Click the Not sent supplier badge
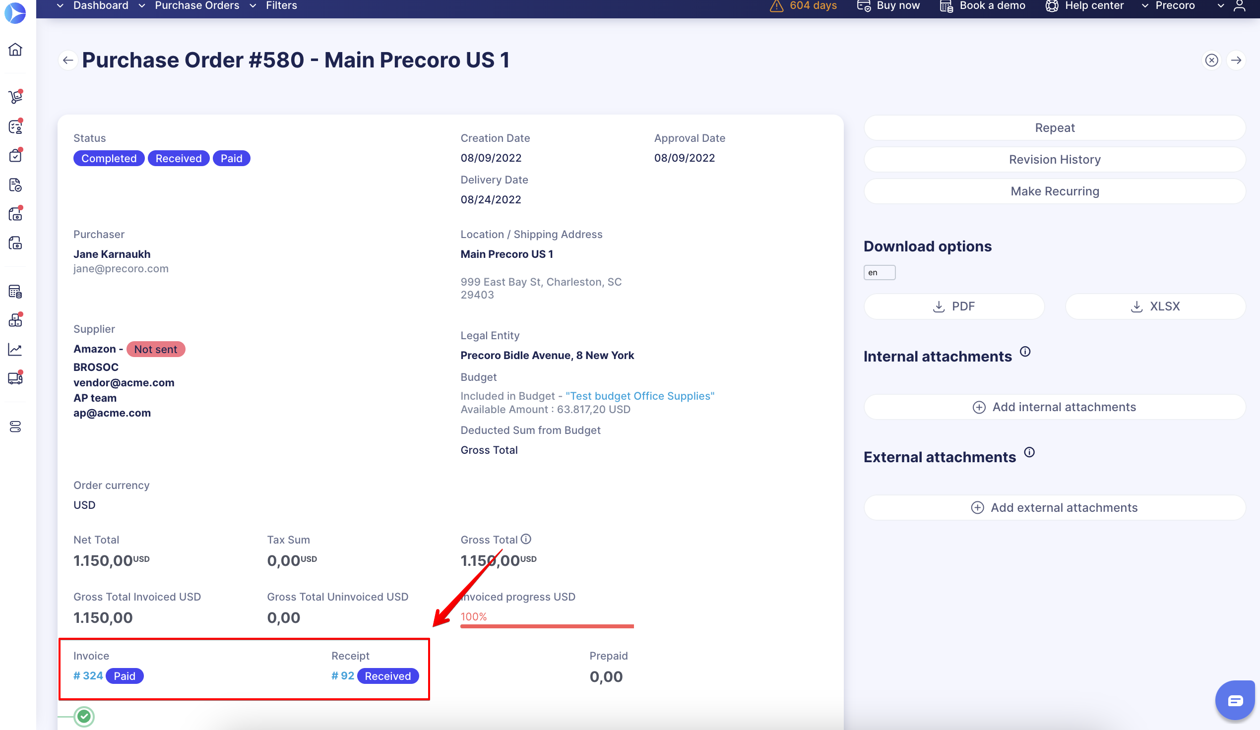 click(x=155, y=350)
